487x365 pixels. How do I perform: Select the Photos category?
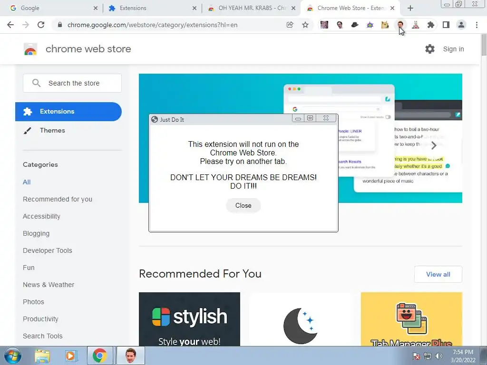[x=34, y=302]
